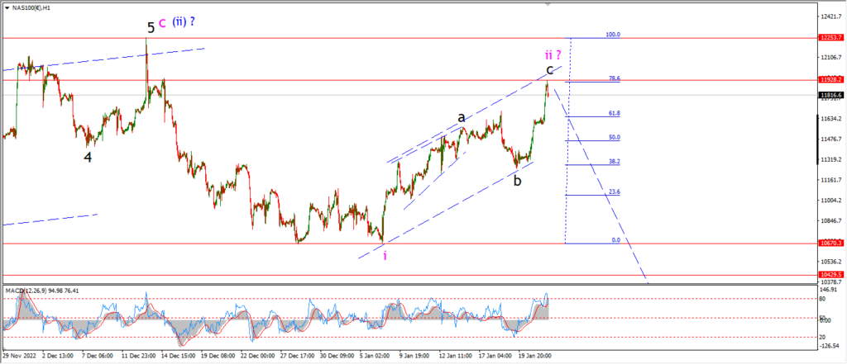Select the magenta wave 'i' label

tap(385, 256)
